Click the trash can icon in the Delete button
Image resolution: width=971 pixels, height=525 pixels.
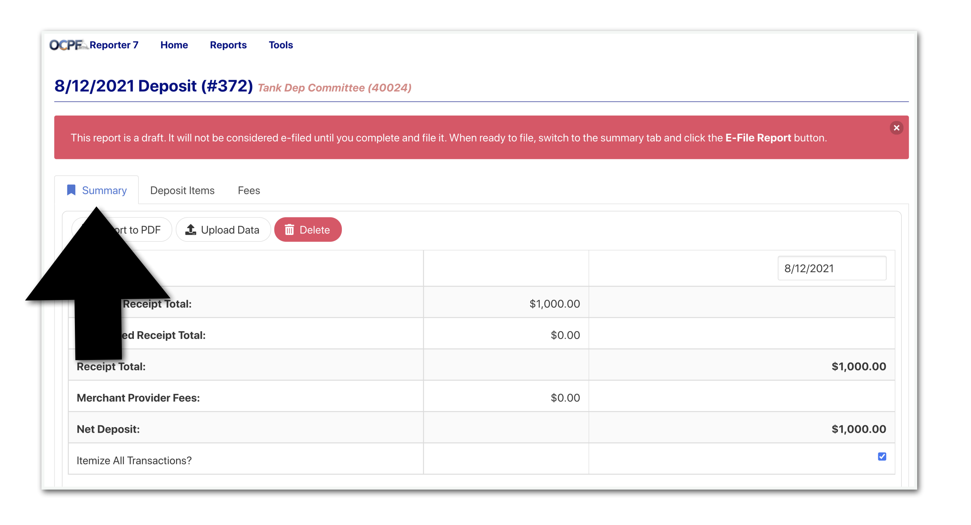(289, 229)
